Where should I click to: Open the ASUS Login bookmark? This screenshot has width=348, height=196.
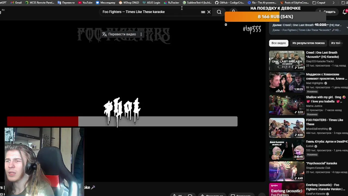pyautogui.click(x=151, y=2)
